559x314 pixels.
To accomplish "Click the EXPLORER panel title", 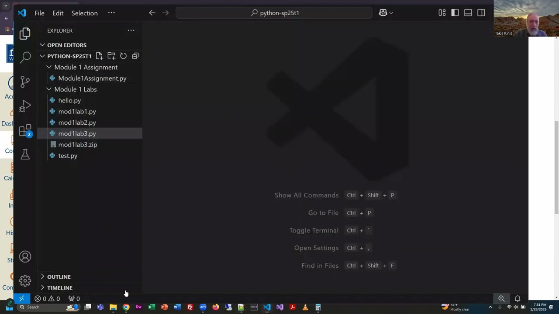I will (x=60, y=31).
